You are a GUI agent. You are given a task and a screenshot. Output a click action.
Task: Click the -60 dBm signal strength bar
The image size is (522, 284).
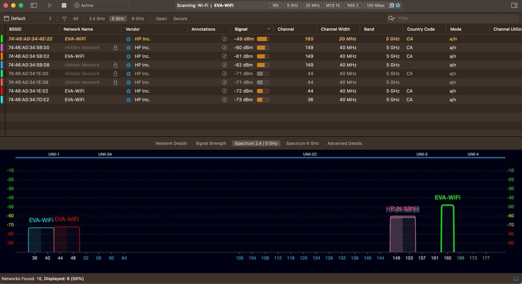point(263,48)
